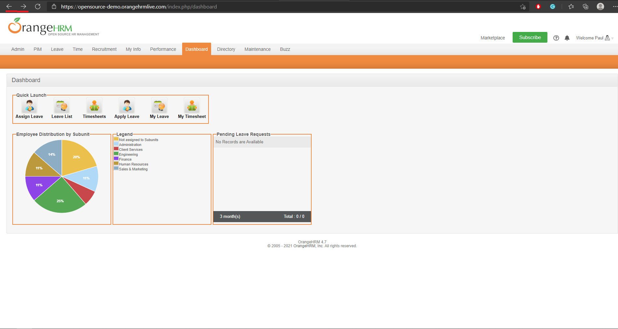Open the Performance menu
The height and width of the screenshot is (329, 618).
click(x=163, y=49)
